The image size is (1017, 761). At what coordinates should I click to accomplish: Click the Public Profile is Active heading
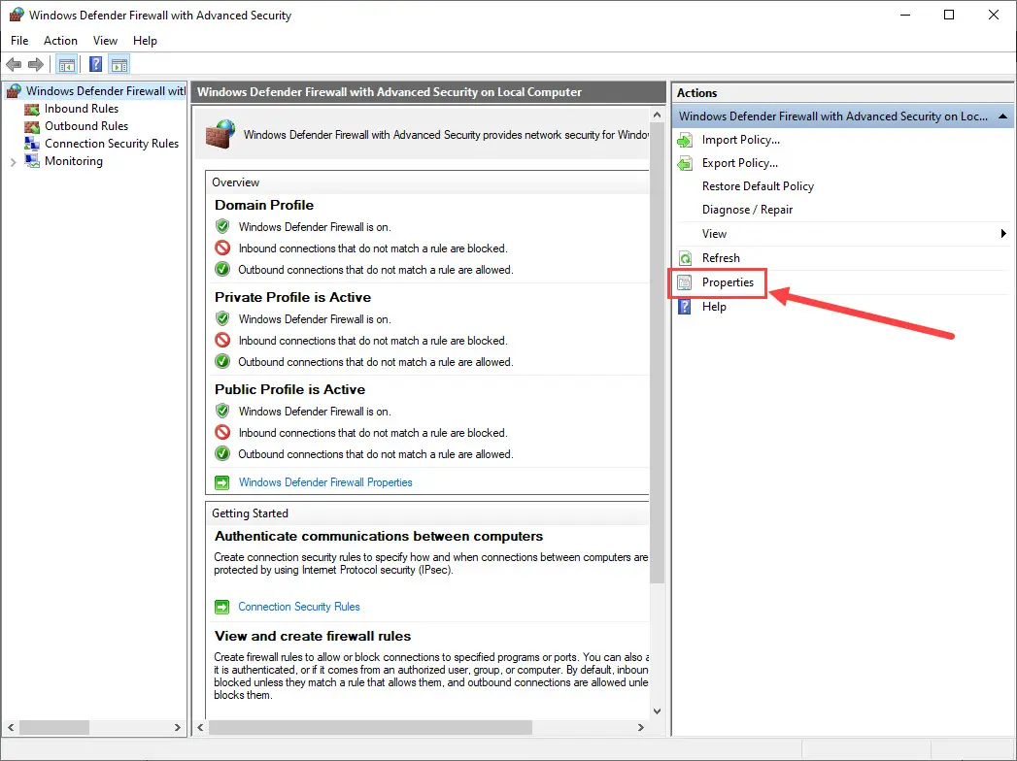(289, 389)
